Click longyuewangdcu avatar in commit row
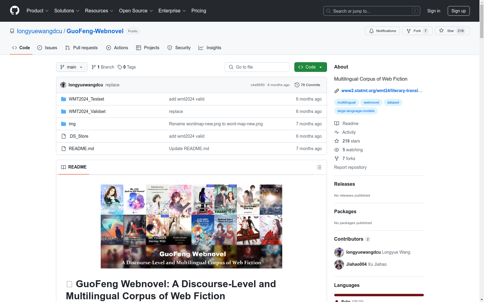Image resolution: width=484 pixels, height=302 pixels. point(63,85)
